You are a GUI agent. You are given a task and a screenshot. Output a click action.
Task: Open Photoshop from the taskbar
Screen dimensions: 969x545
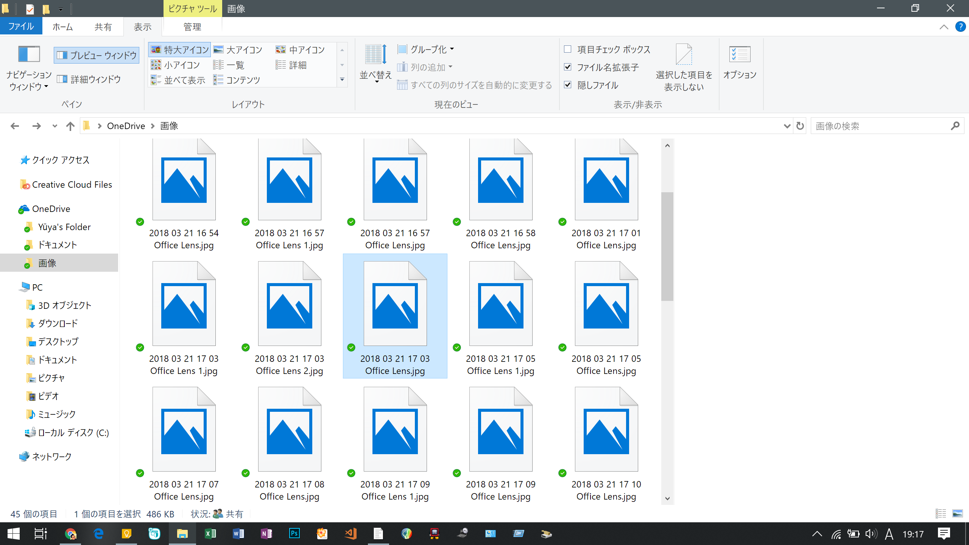click(294, 534)
